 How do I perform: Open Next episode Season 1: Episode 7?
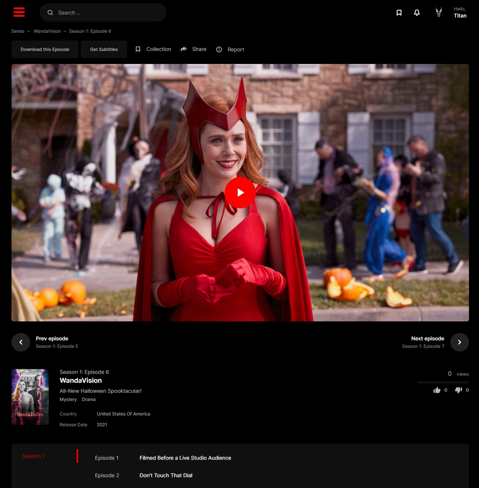tap(423, 342)
